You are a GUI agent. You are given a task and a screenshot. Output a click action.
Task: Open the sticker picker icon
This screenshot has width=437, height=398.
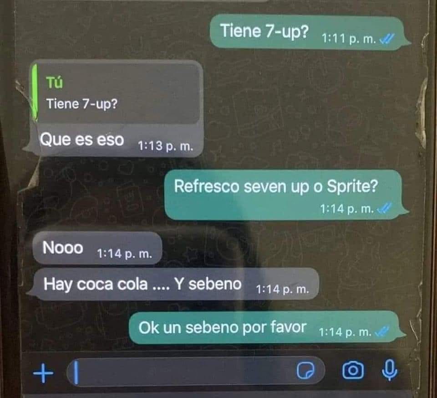pyautogui.click(x=305, y=371)
